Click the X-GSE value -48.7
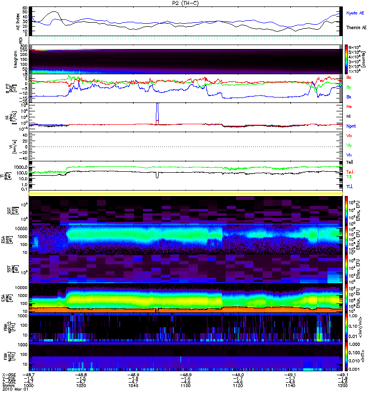This screenshot has width=371, height=396. (28, 375)
